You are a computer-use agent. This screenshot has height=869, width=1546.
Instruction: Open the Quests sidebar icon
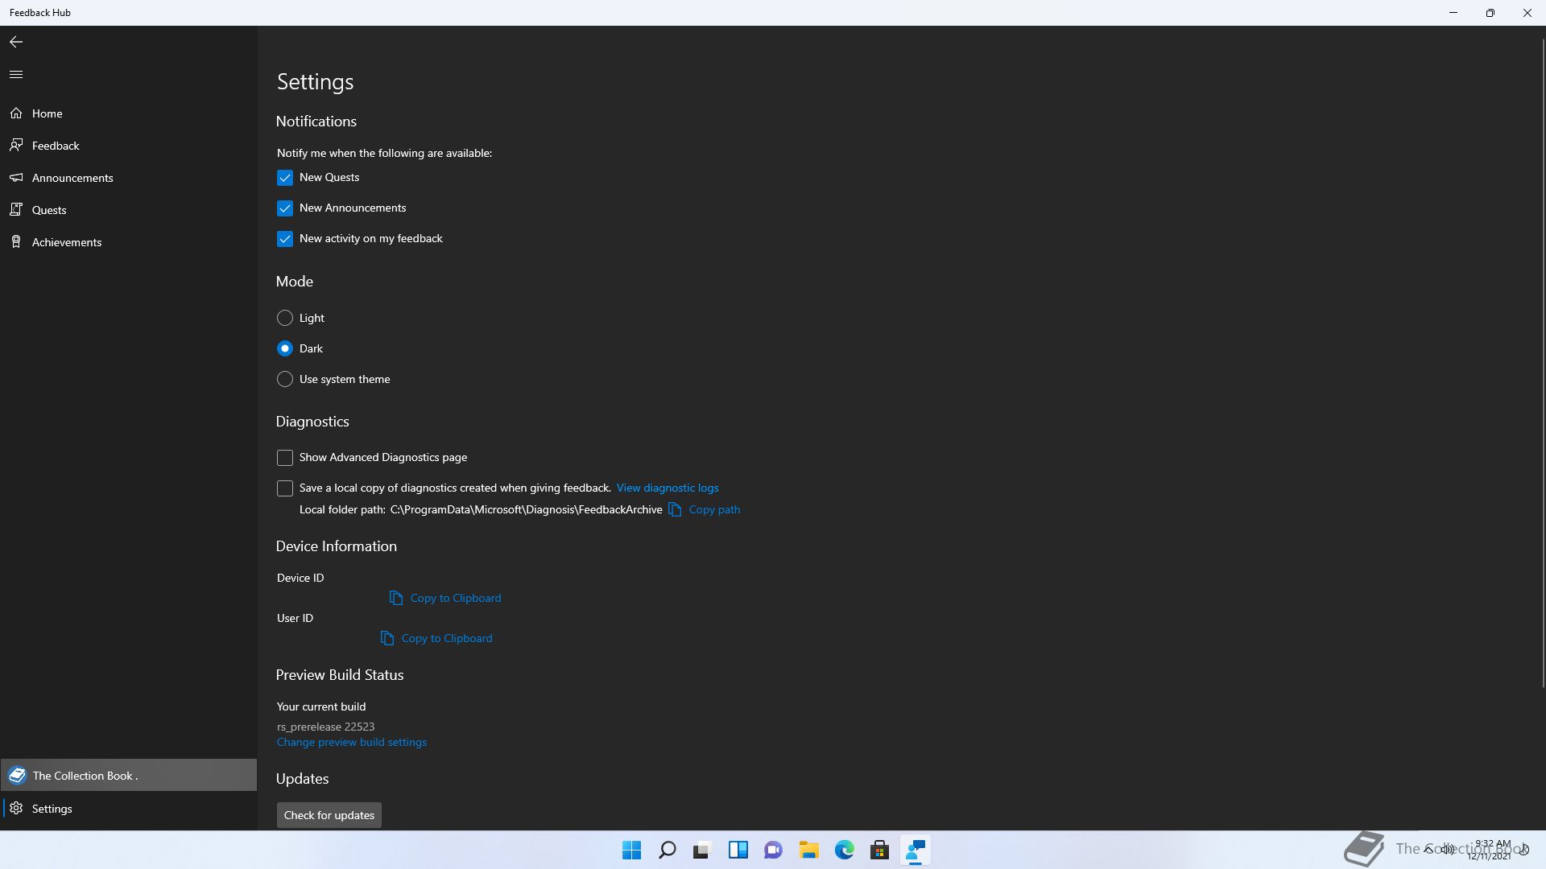(16, 210)
